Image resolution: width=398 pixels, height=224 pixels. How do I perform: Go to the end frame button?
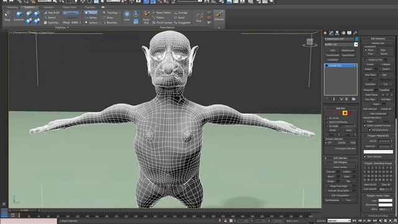pyautogui.click(x=374, y=221)
